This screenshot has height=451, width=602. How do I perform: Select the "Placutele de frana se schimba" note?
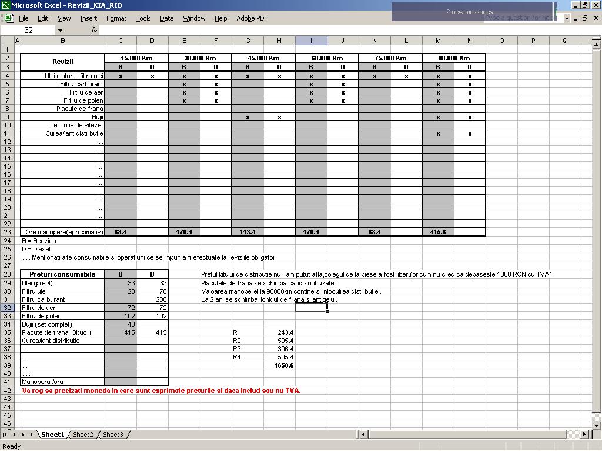268,283
